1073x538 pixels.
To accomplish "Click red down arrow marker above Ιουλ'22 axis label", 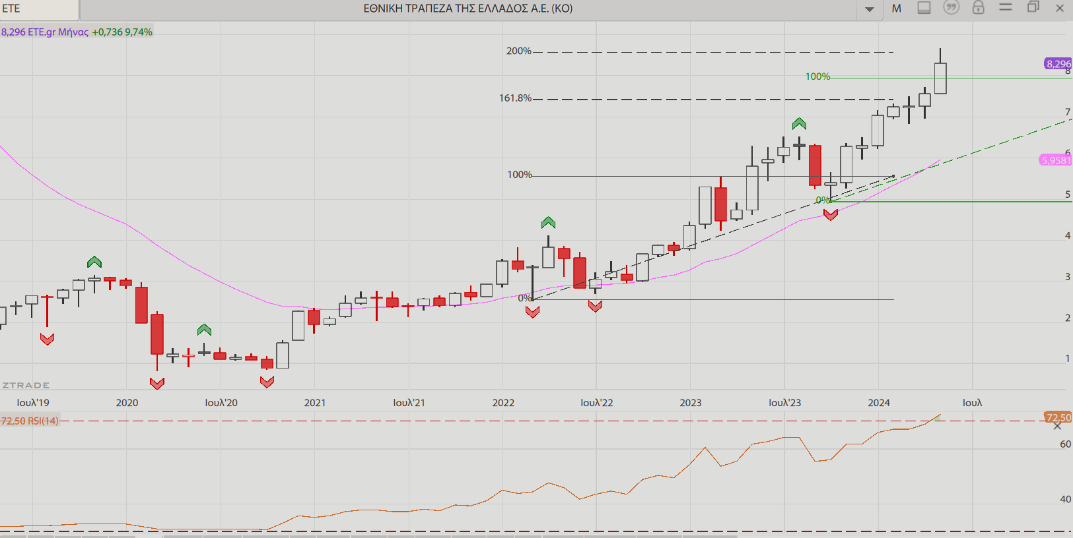I will tap(595, 306).
